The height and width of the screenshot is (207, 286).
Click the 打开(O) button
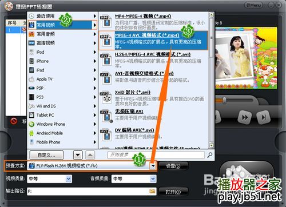click(x=173, y=192)
